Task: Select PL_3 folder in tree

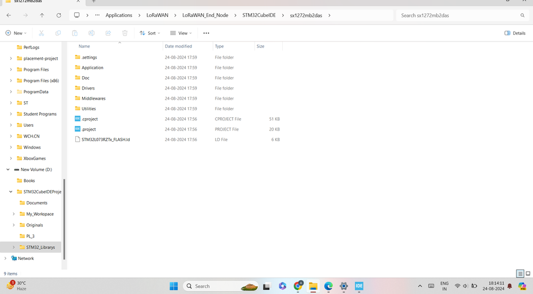Action: coord(30,236)
